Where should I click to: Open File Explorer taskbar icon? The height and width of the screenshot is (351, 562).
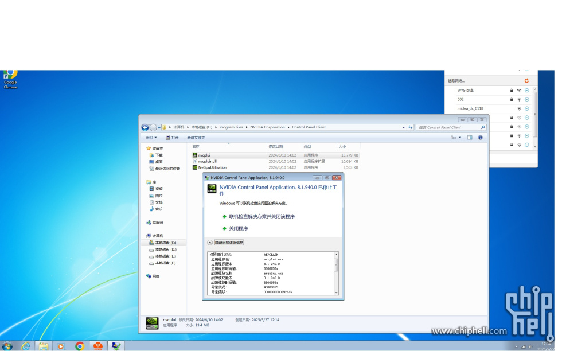pyautogui.click(x=44, y=346)
